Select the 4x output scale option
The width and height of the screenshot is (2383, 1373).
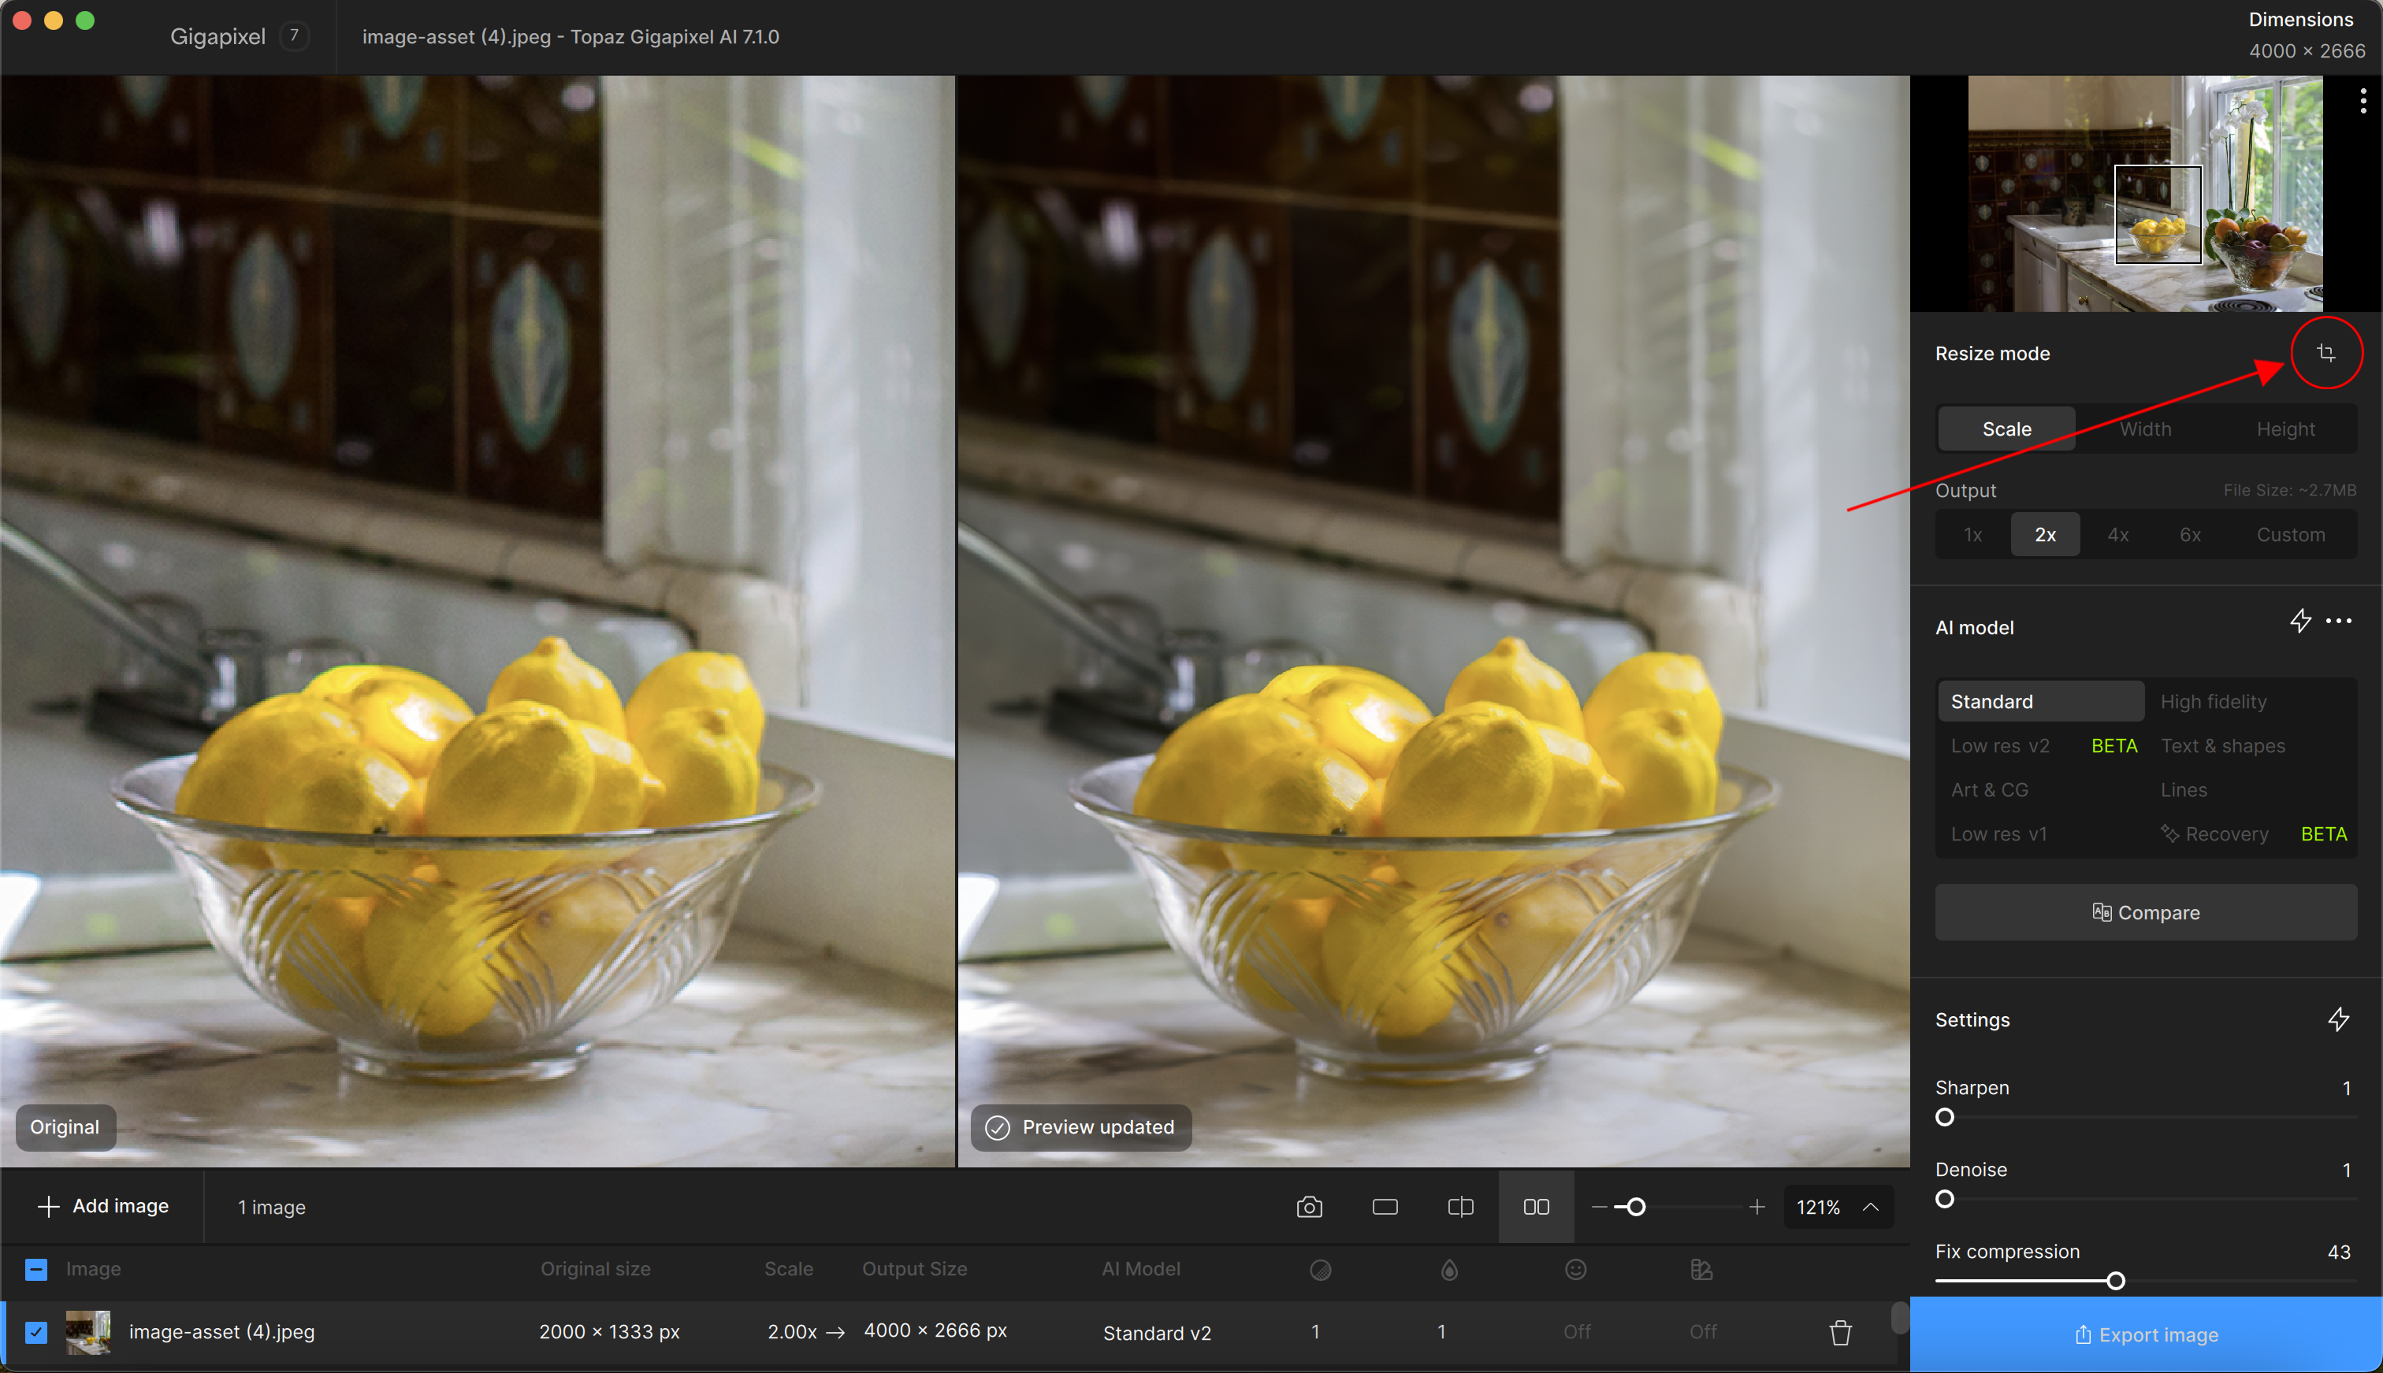[2118, 535]
